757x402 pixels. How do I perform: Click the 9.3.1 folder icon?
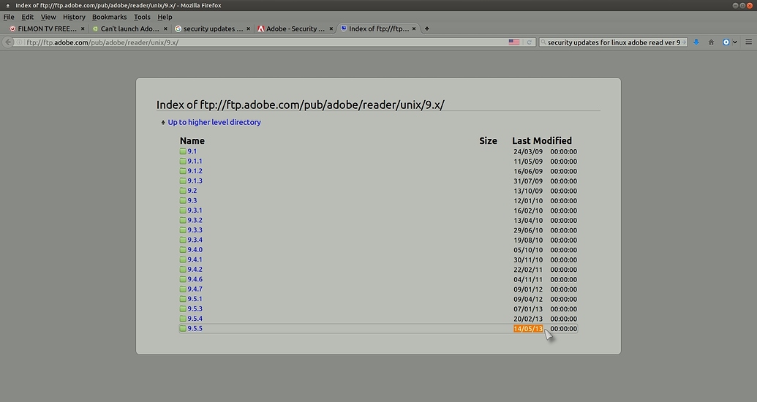(x=183, y=211)
